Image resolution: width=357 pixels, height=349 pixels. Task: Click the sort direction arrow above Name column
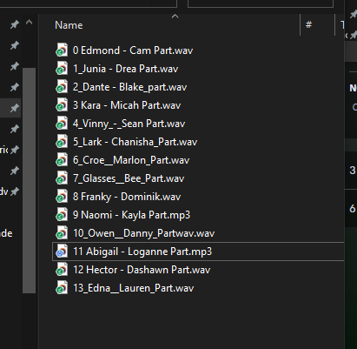[x=175, y=17]
